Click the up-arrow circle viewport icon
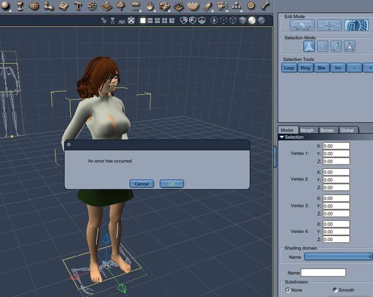Screen dimensions: 373x297 [x=214, y=21]
